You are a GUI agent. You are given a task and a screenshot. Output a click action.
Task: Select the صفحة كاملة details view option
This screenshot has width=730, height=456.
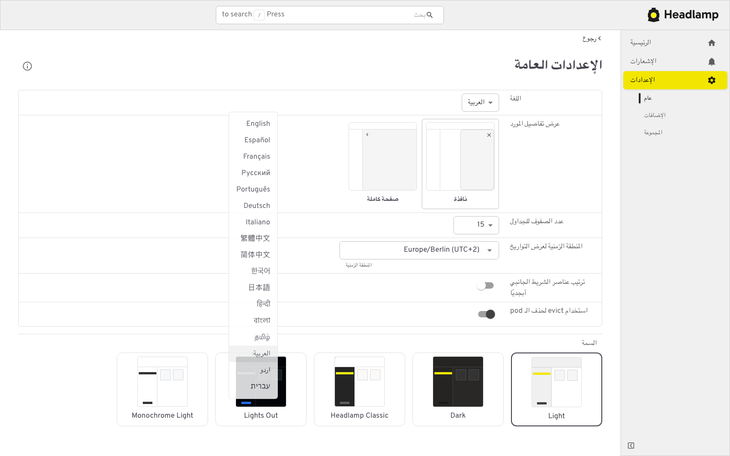point(383,164)
